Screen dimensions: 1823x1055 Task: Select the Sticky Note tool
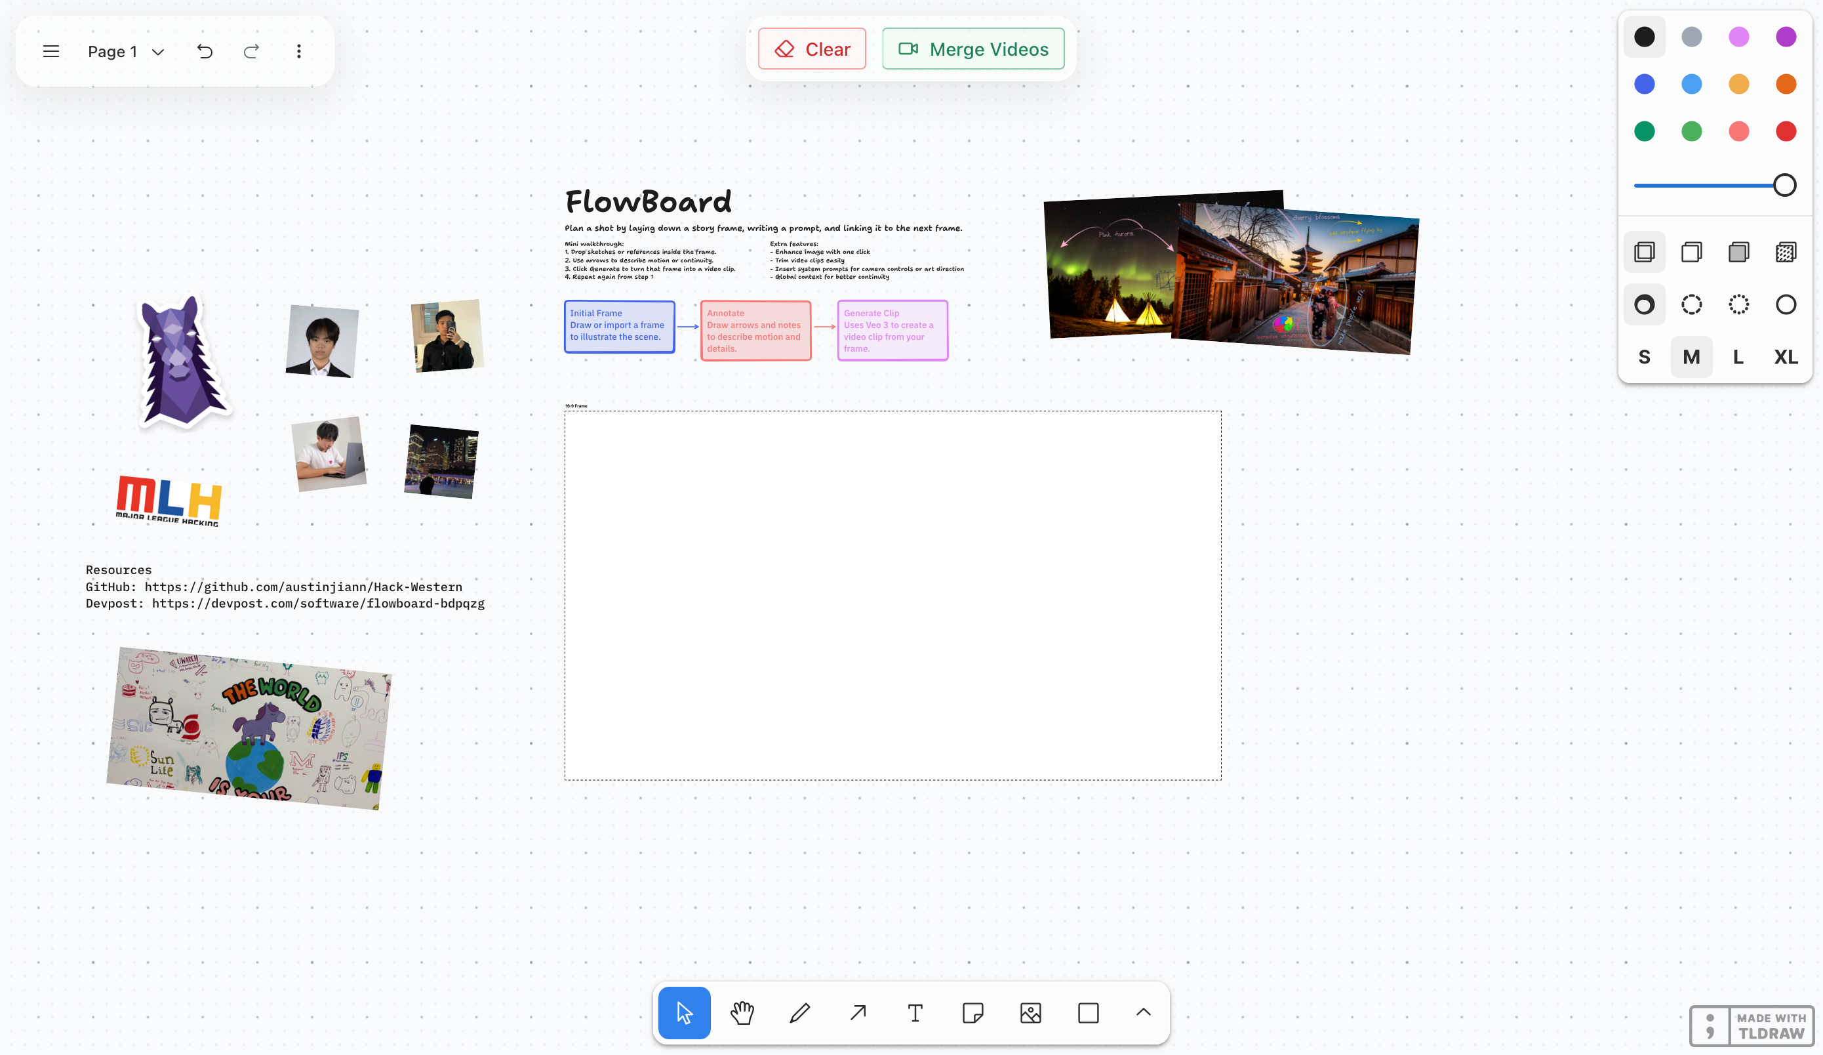pos(973,1012)
